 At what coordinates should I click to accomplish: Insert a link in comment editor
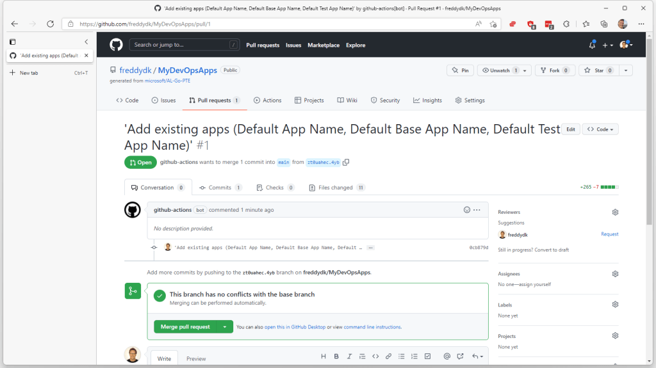(x=389, y=356)
